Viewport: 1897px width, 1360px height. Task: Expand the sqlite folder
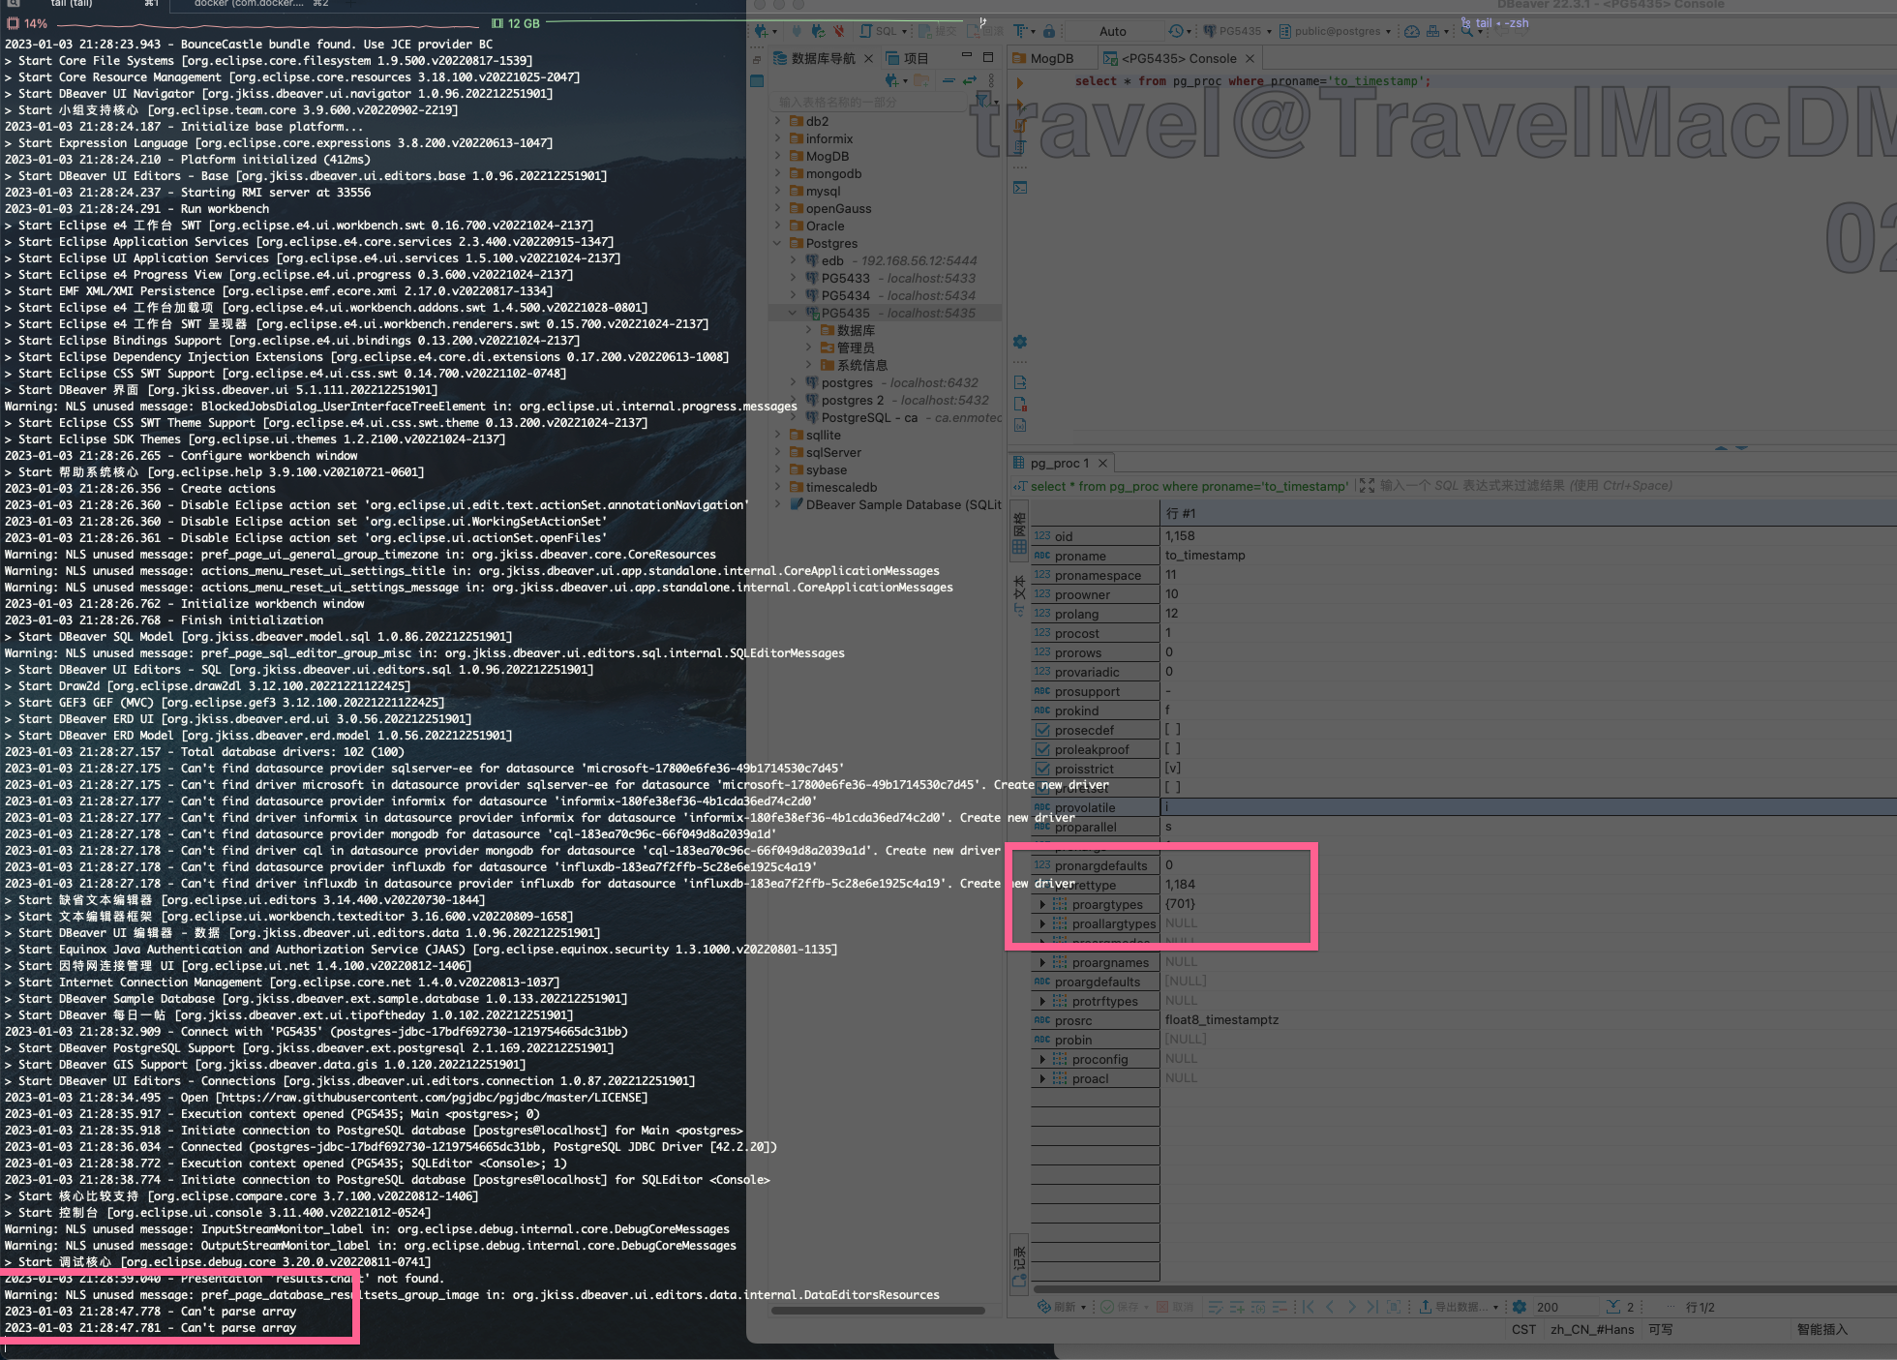tap(777, 435)
